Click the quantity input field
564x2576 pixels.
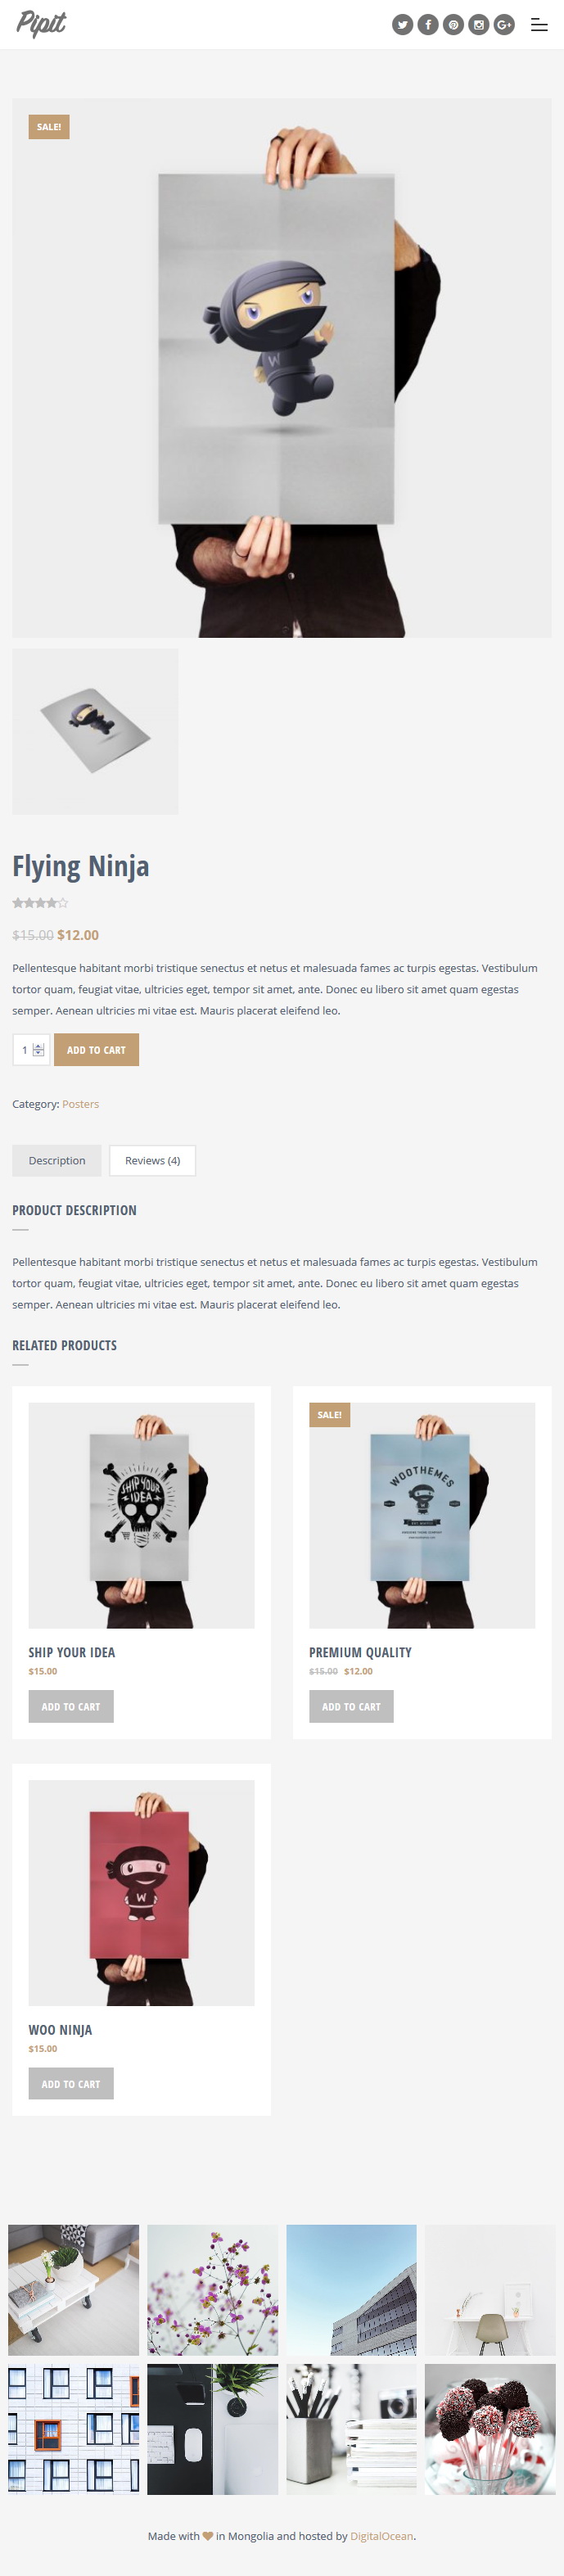[x=31, y=1050]
